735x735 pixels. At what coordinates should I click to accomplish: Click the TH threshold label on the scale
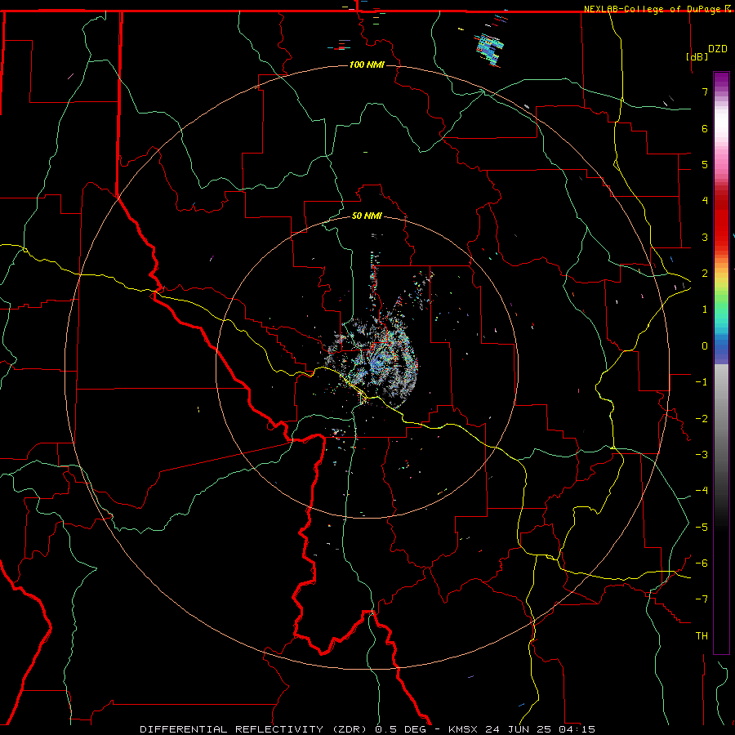[x=702, y=636]
